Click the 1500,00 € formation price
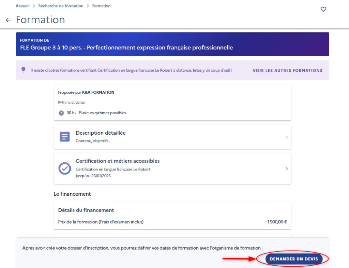 tap(277, 222)
